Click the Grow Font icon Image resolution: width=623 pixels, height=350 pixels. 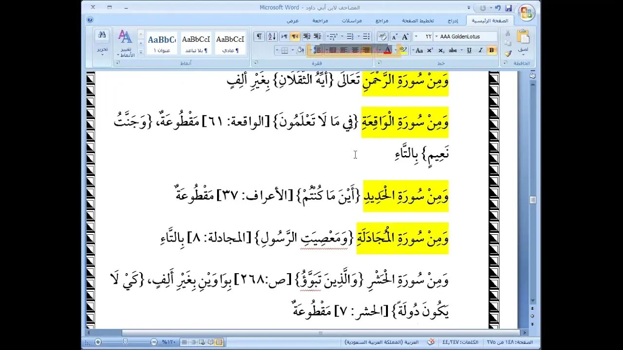405,36
